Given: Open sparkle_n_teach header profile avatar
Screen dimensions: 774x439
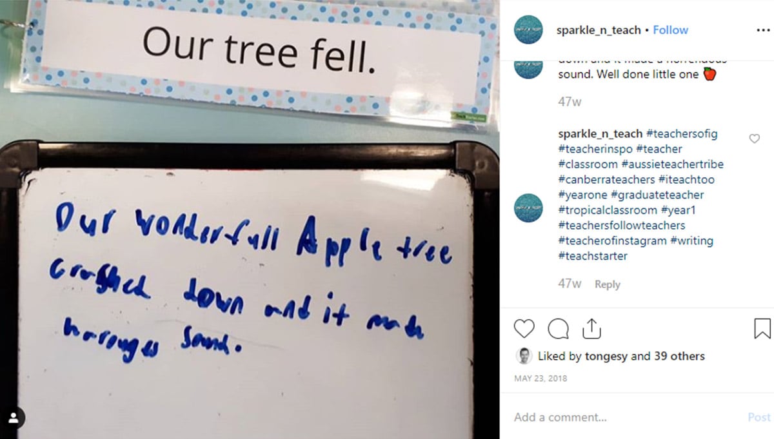Looking at the screenshot, I should pos(529,30).
